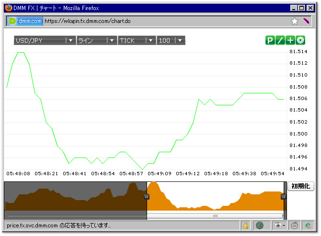Click the 05:48:08 time axis label

(x=18, y=174)
